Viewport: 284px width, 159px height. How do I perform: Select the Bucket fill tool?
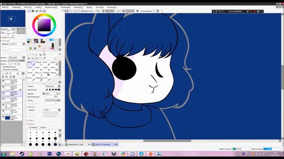[x=31, y=74]
